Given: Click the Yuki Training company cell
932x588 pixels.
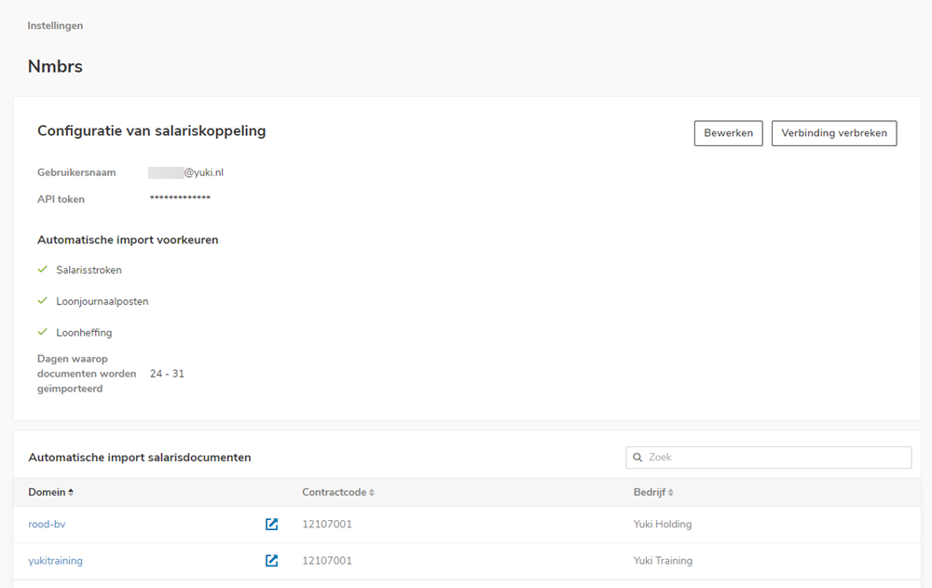Looking at the screenshot, I should (663, 560).
